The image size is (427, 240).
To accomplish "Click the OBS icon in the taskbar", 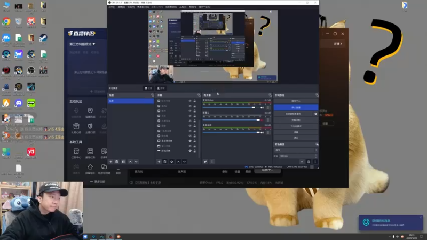I will (x=110, y=236).
